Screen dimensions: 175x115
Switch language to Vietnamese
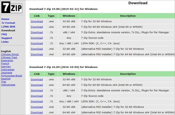point(8,85)
